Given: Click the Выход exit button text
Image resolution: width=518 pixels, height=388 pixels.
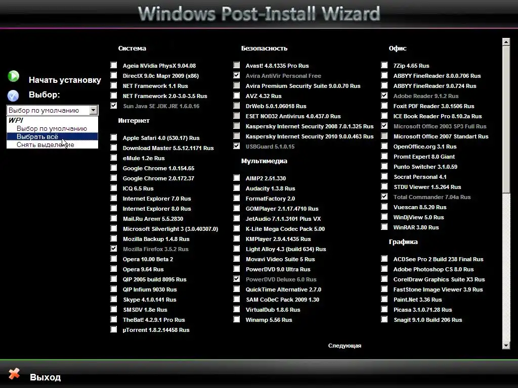Looking at the screenshot, I should 45,377.
